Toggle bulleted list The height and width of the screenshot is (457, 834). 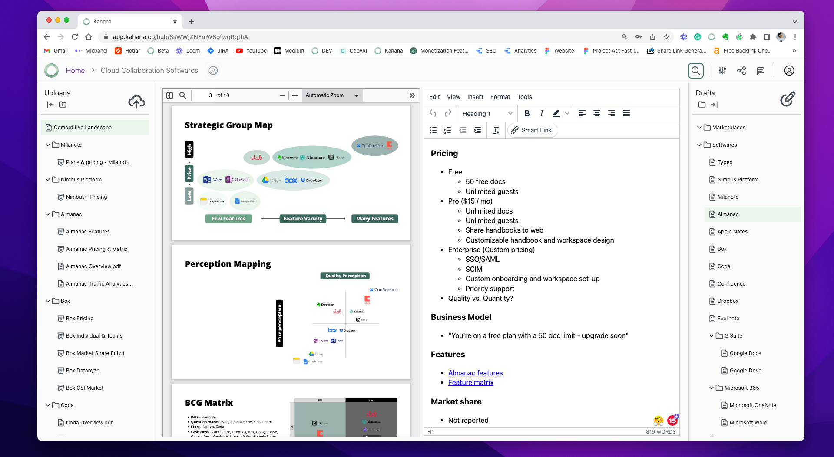click(433, 130)
